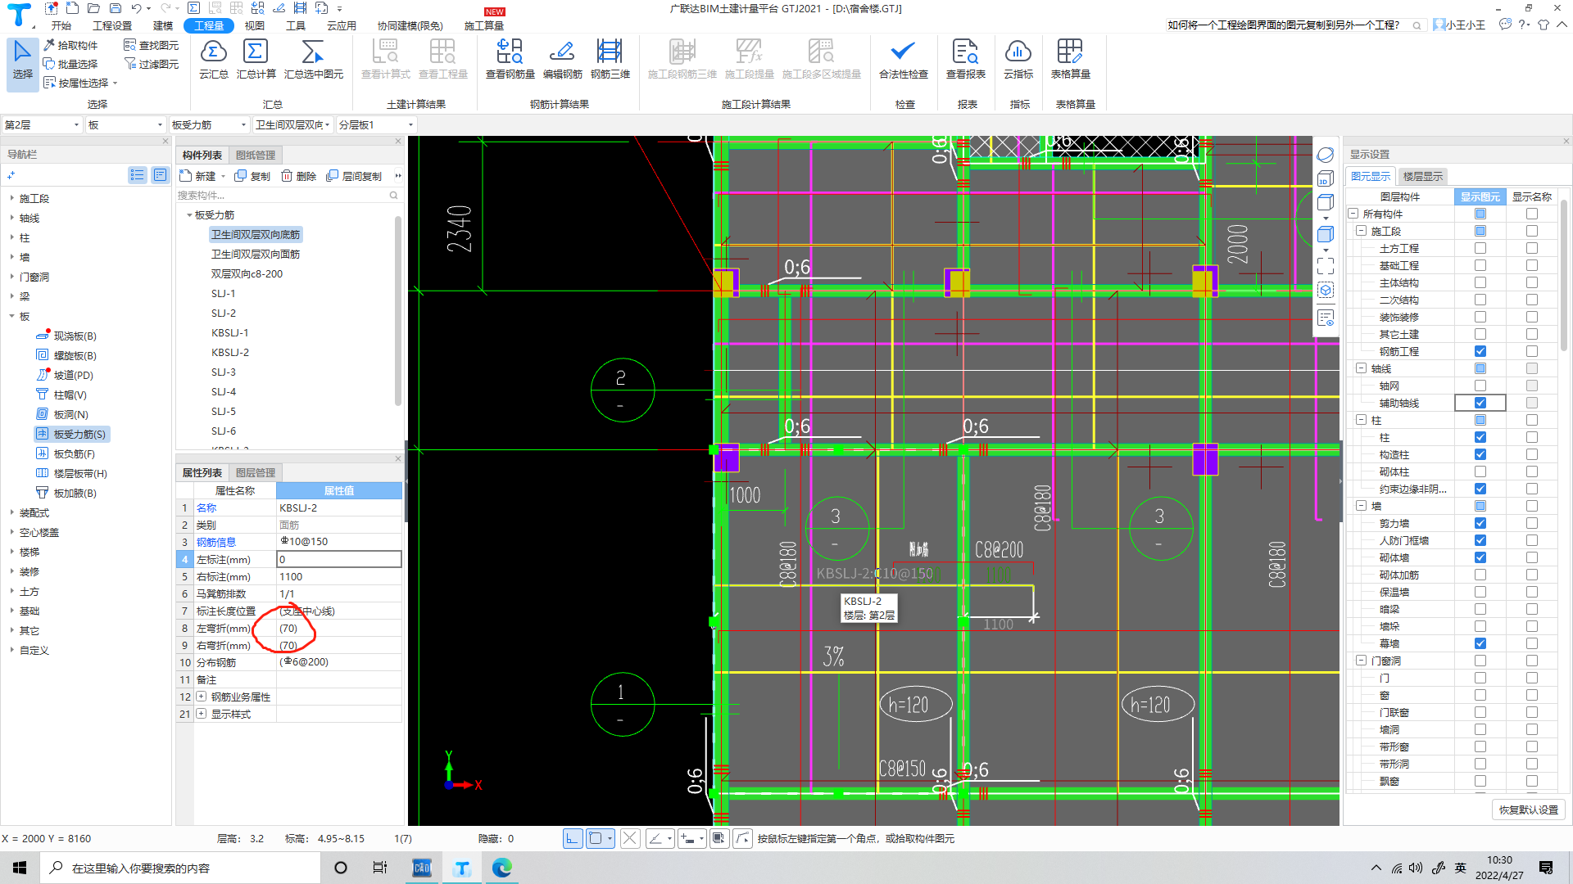Viewport: 1573px width, 884px height.
Task: Open 表格算量 table quantity tool
Action: [x=1070, y=59]
